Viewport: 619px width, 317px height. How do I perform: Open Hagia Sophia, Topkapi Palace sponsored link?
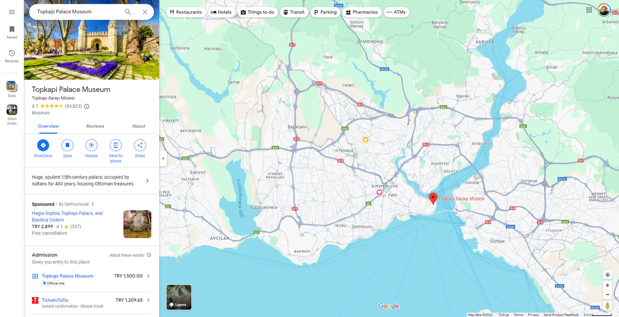(x=67, y=216)
